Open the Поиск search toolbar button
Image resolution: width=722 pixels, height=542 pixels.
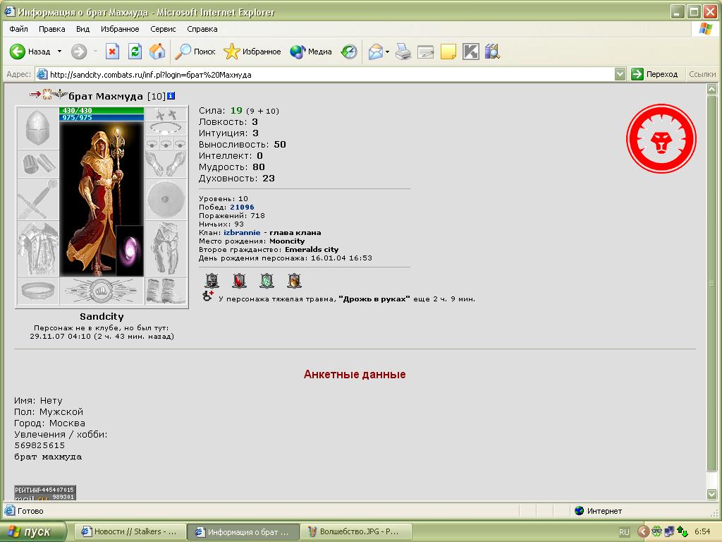point(195,51)
